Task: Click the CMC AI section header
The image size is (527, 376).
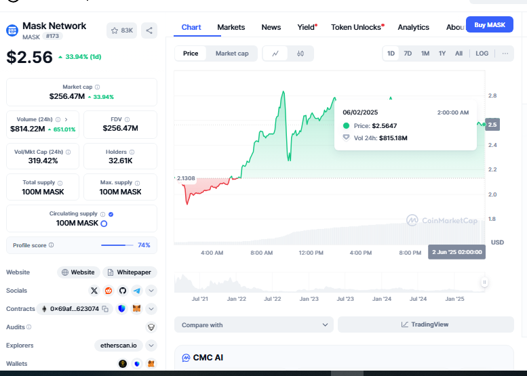Action: tap(202, 358)
